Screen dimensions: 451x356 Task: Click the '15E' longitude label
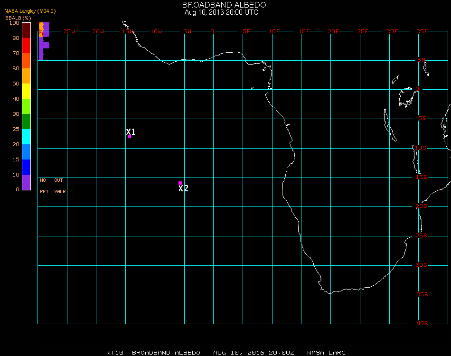[x=304, y=31]
